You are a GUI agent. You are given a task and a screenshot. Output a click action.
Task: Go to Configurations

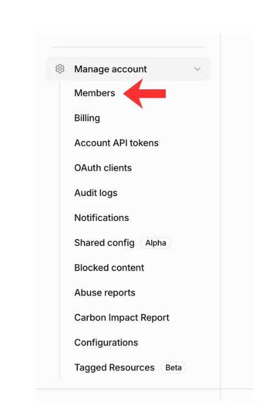point(106,342)
